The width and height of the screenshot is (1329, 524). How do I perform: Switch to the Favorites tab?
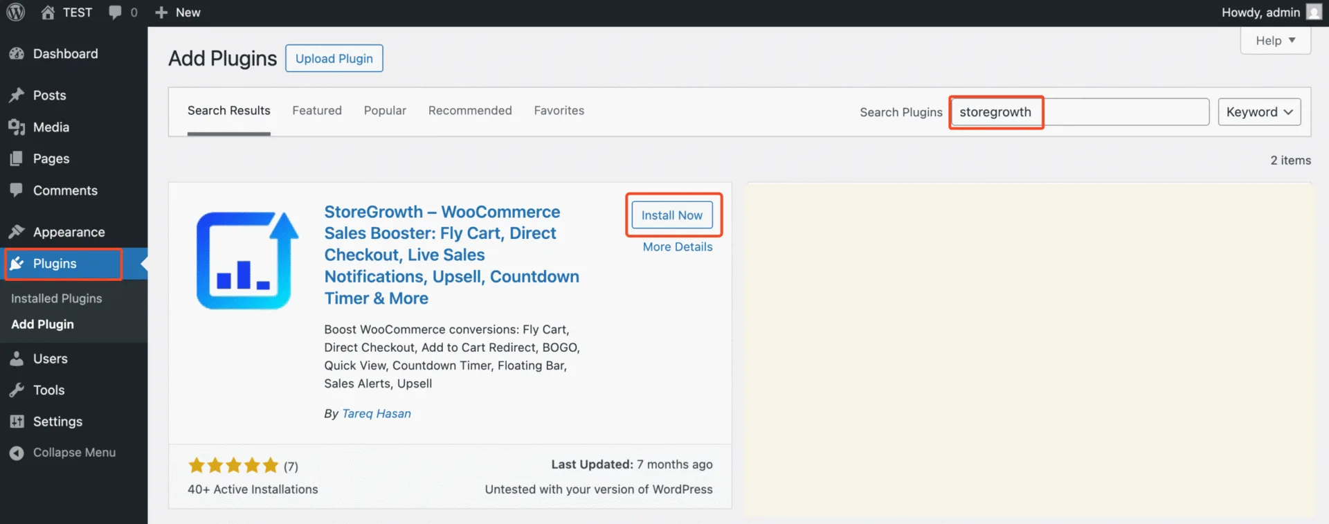559,111
